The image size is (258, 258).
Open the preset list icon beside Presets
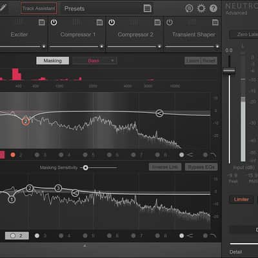(147, 8)
